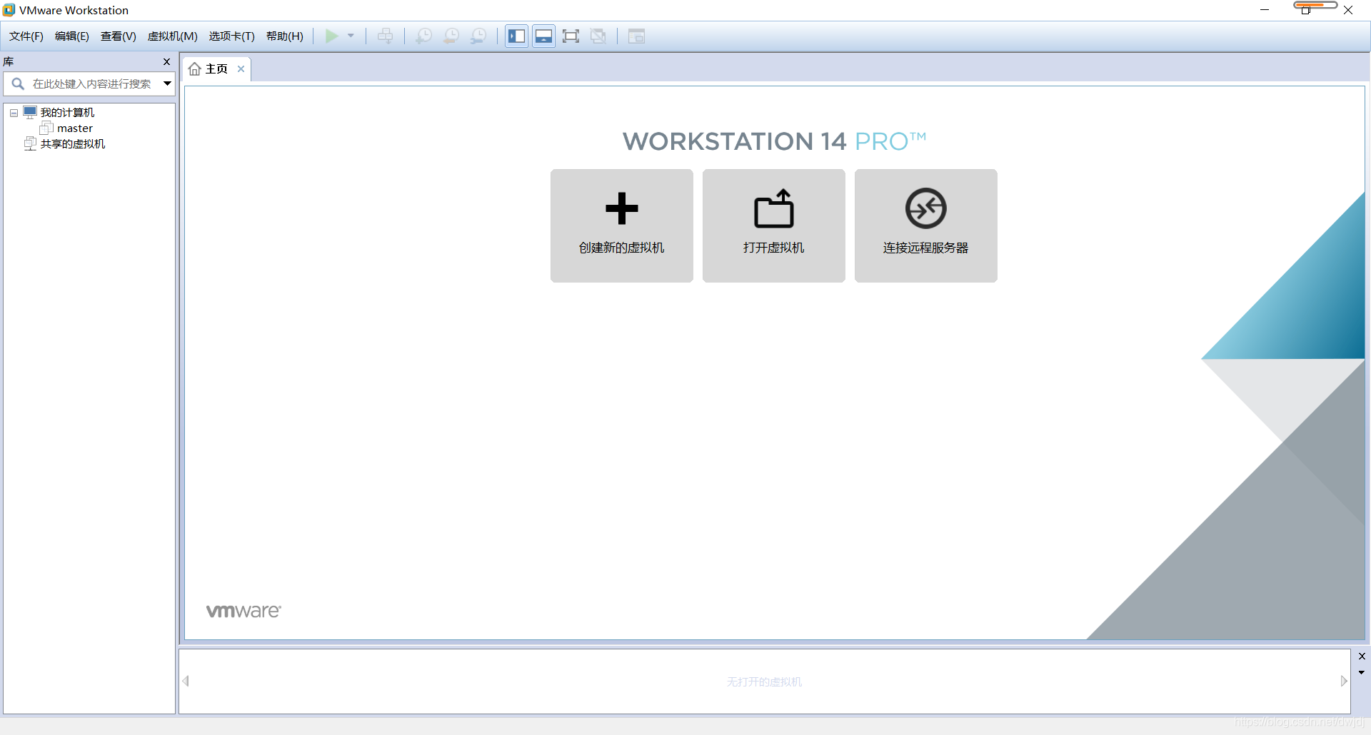
Task: Open the 文件(F) menu
Action: coord(26,36)
